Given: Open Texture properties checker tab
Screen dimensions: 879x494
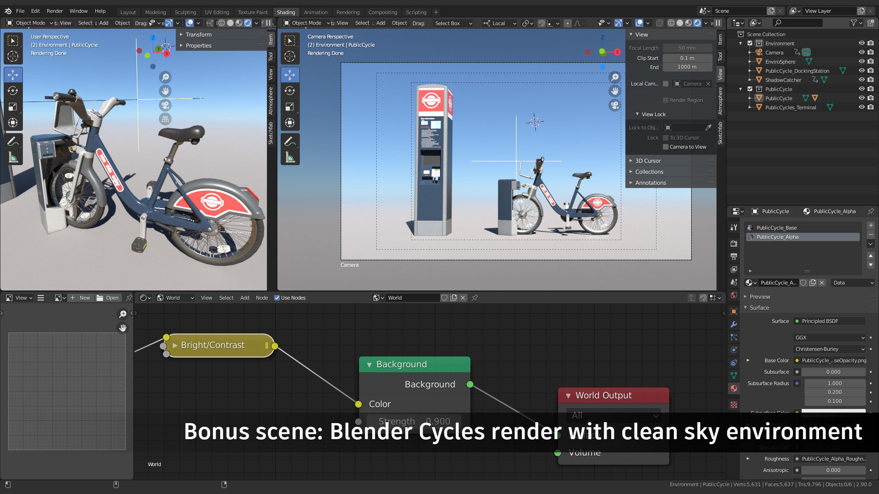Looking at the screenshot, I should pos(734,405).
